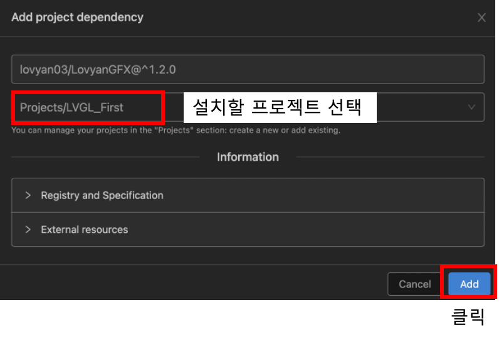Click the External resources label
The height and width of the screenshot is (339, 499).
coord(85,229)
